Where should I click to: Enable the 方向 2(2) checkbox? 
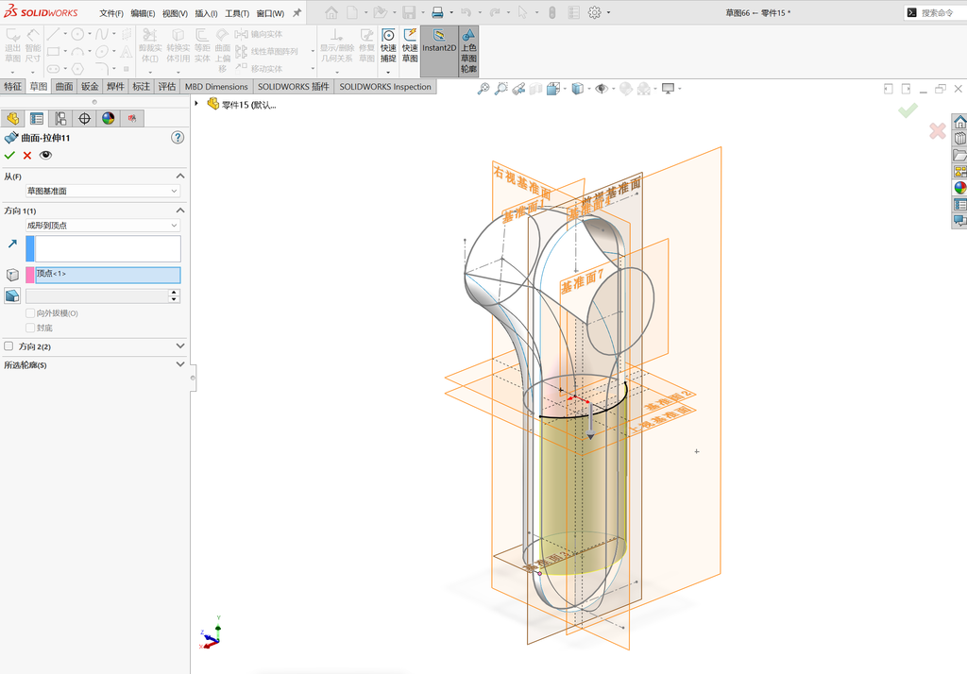point(8,345)
